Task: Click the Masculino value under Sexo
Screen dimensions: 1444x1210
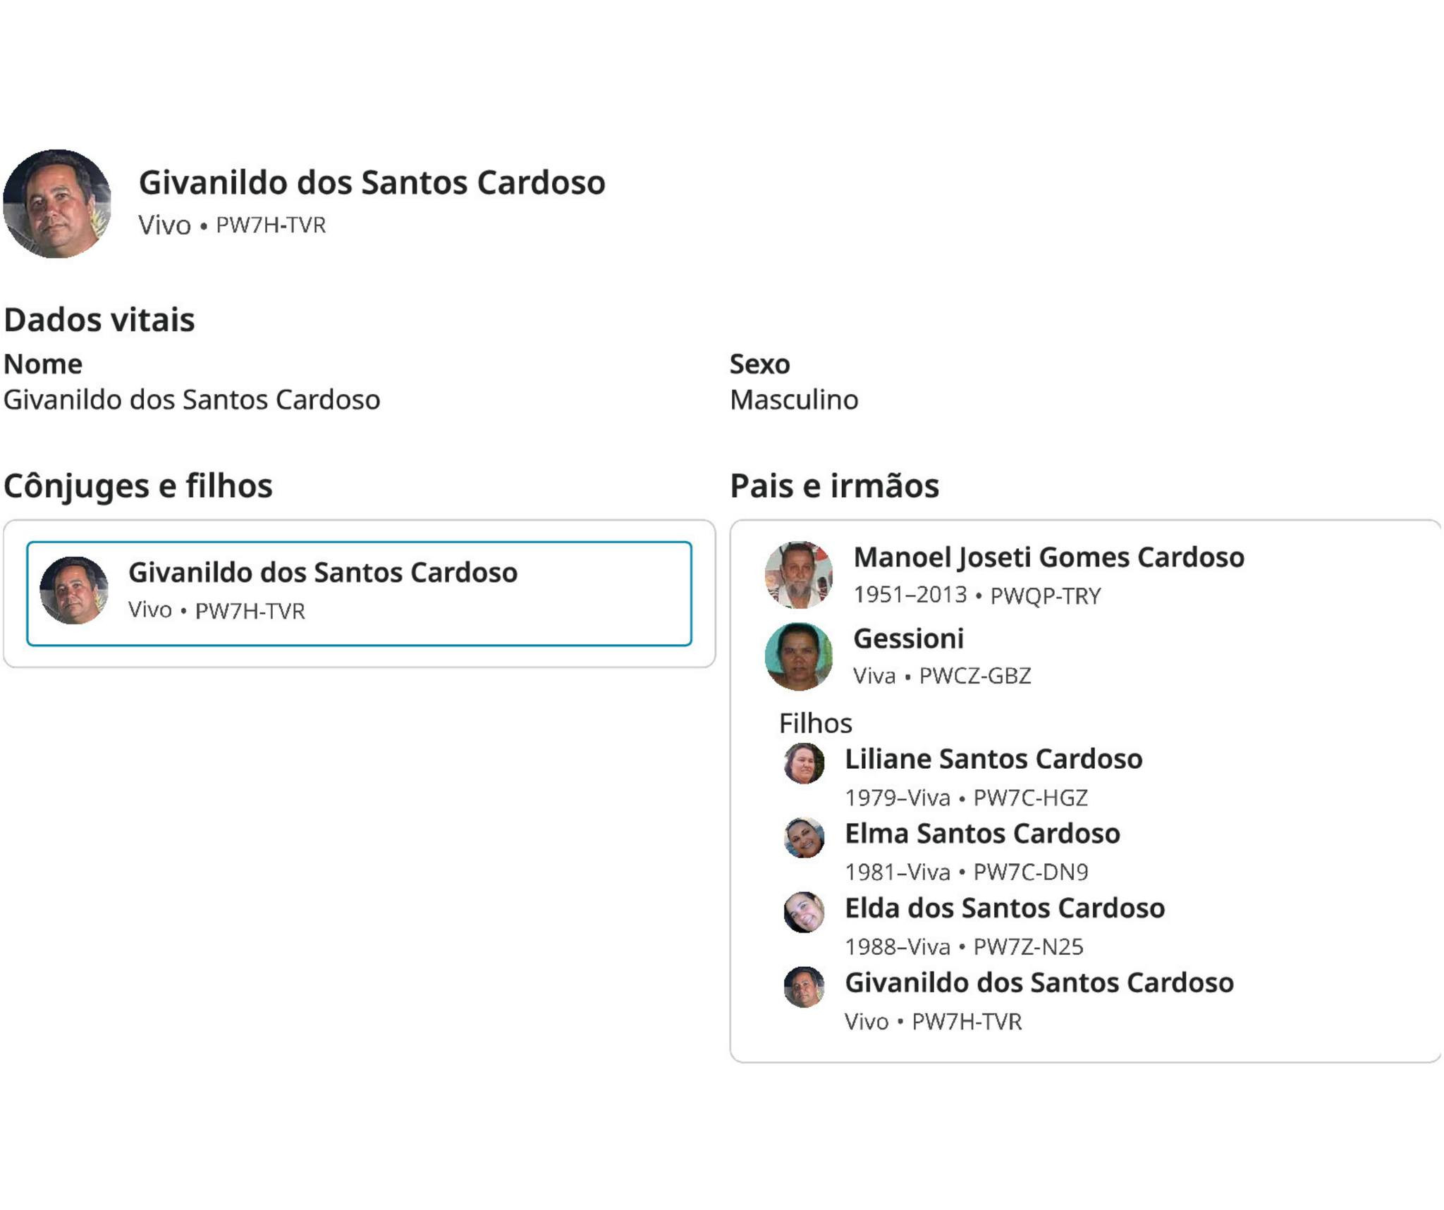Action: point(794,400)
